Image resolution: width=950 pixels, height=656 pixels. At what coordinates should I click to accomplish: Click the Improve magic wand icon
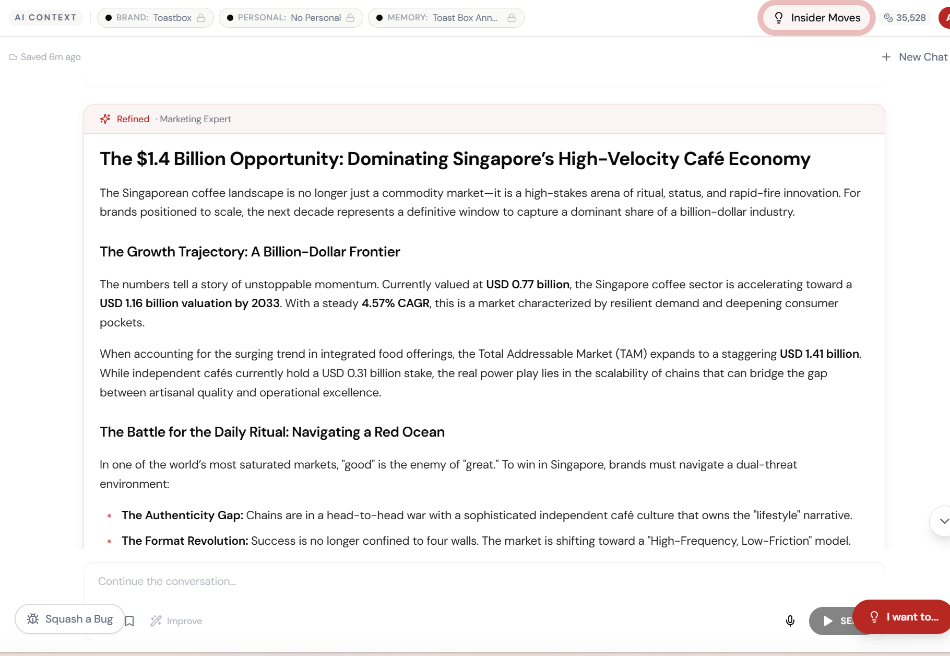156,620
